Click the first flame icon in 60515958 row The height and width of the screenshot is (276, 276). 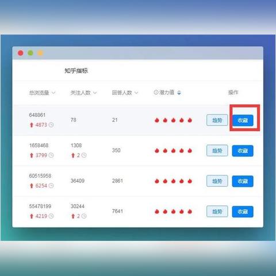[x=157, y=181]
